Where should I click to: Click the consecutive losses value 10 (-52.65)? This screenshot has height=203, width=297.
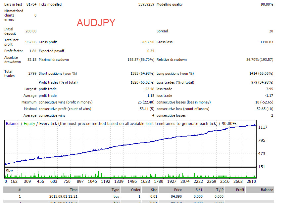(x=264, y=102)
